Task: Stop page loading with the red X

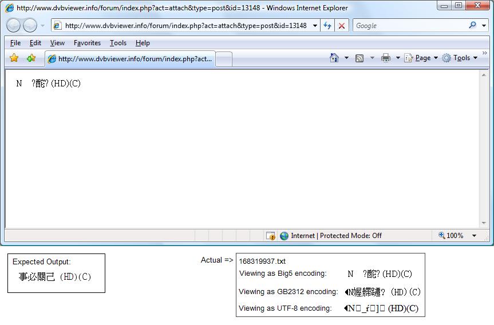Action: click(x=342, y=26)
